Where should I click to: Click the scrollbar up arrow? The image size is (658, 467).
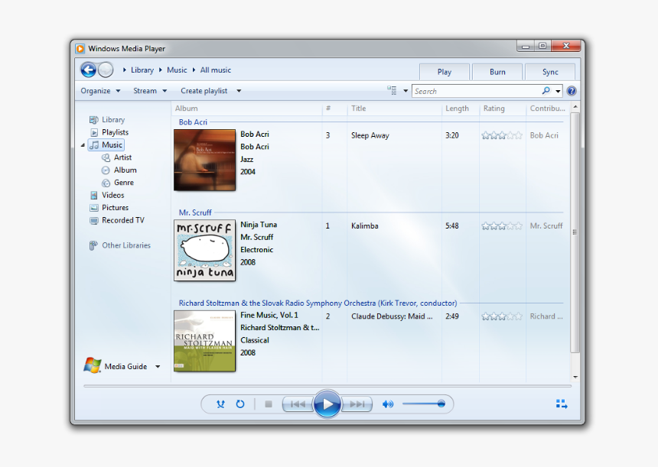tap(575, 107)
